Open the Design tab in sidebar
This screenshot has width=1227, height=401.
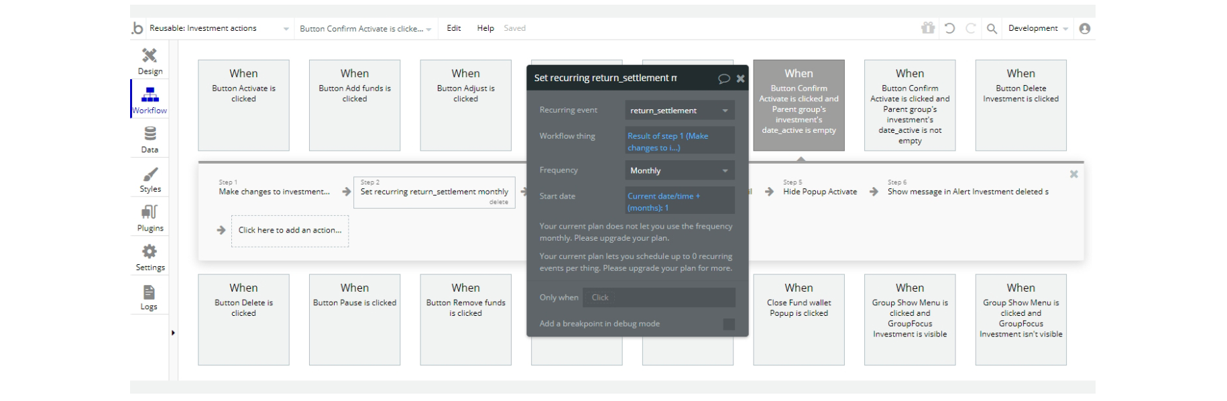(150, 60)
